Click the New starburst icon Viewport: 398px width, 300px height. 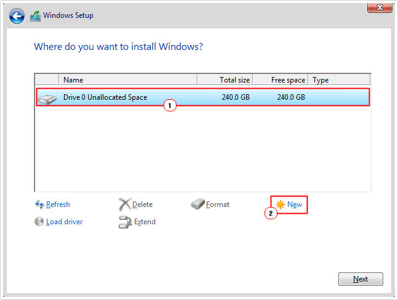(281, 205)
